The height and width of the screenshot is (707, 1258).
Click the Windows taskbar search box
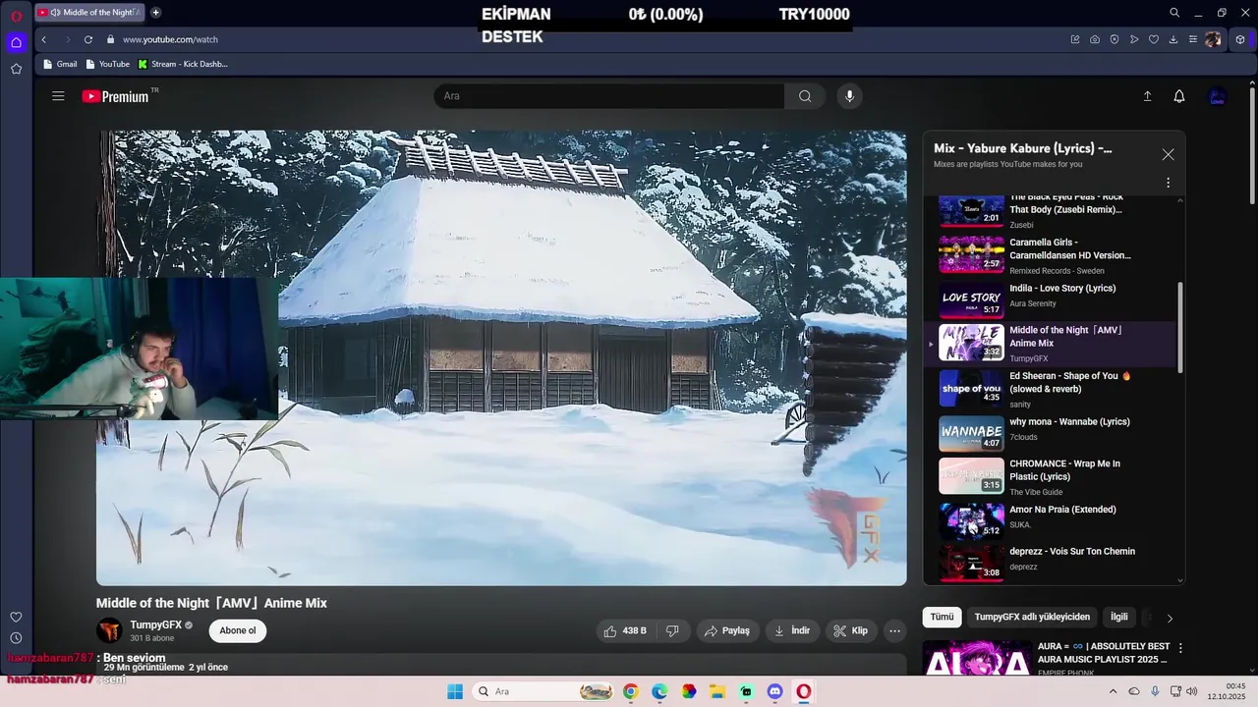pos(543,691)
